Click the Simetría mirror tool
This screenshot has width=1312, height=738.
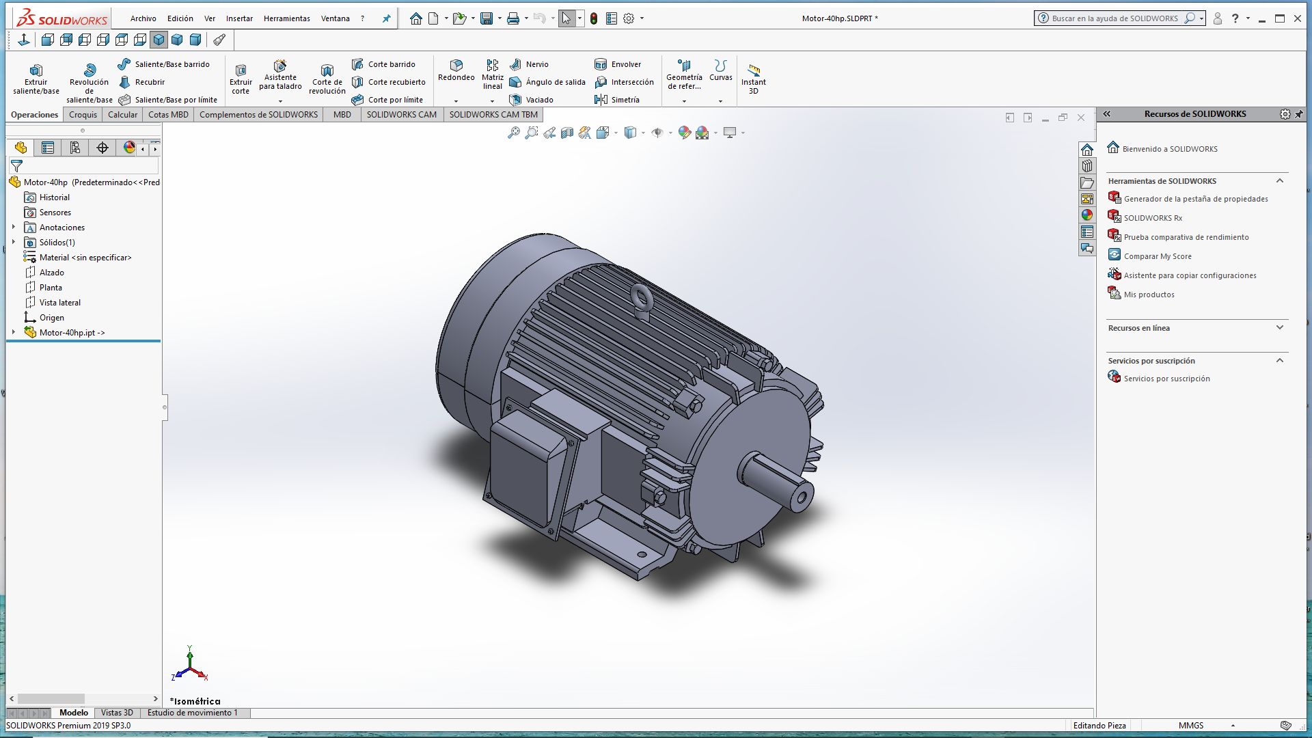tap(617, 100)
